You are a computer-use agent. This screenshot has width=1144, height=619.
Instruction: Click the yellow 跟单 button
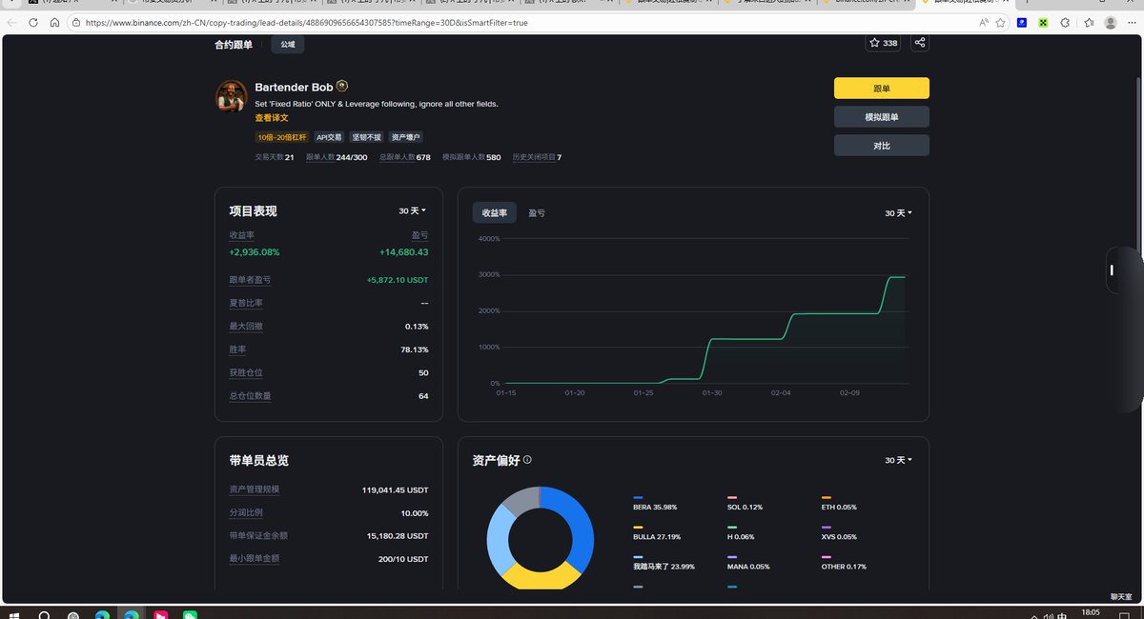[x=881, y=89]
